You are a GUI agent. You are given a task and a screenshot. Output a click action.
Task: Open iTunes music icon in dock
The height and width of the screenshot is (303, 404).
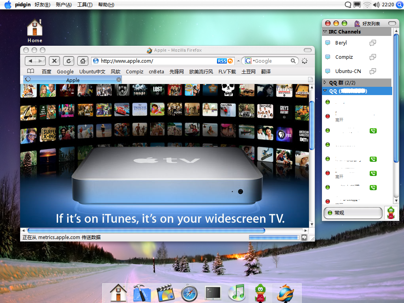(237, 293)
